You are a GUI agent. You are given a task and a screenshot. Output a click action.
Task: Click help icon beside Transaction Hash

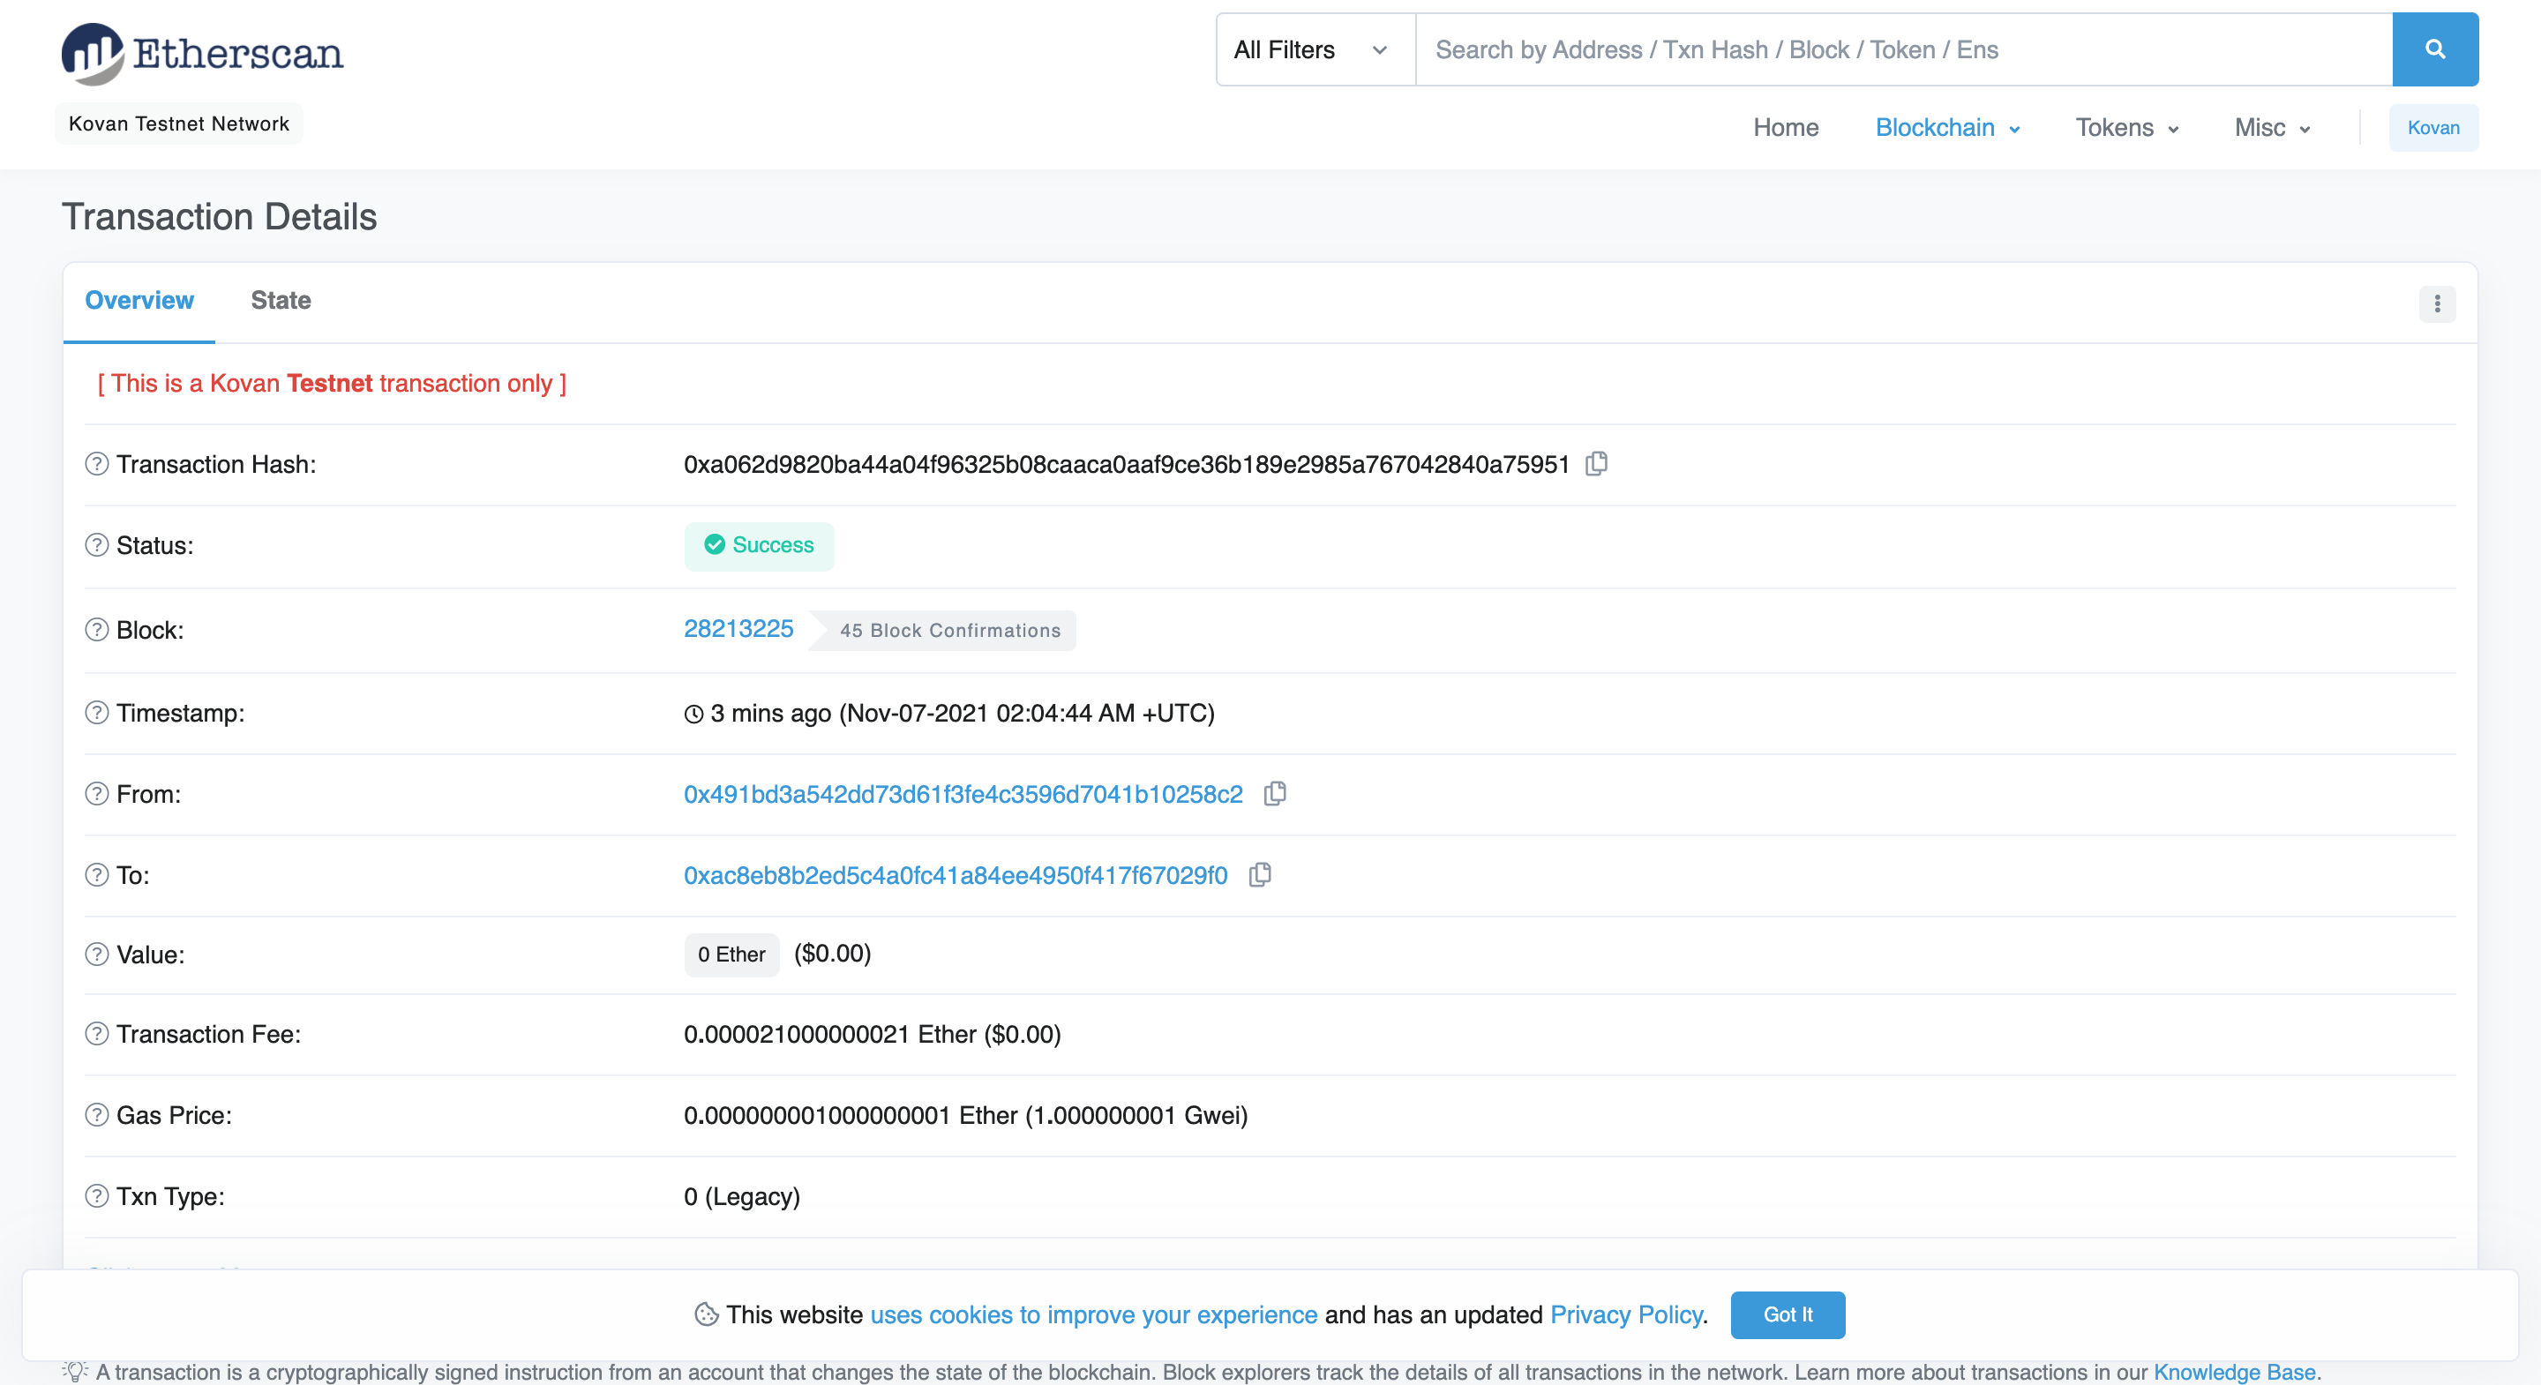(97, 464)
